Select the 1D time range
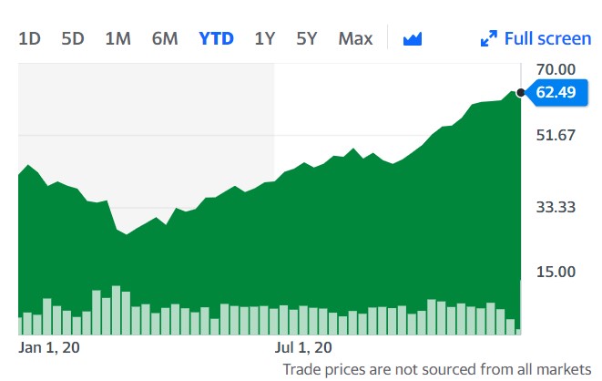This screenshot has height=381, width=602. [30, 38]
